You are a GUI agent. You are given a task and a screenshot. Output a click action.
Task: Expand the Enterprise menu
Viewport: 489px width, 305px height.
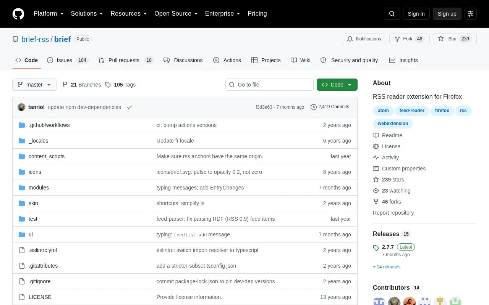click(x=223, y=14)
